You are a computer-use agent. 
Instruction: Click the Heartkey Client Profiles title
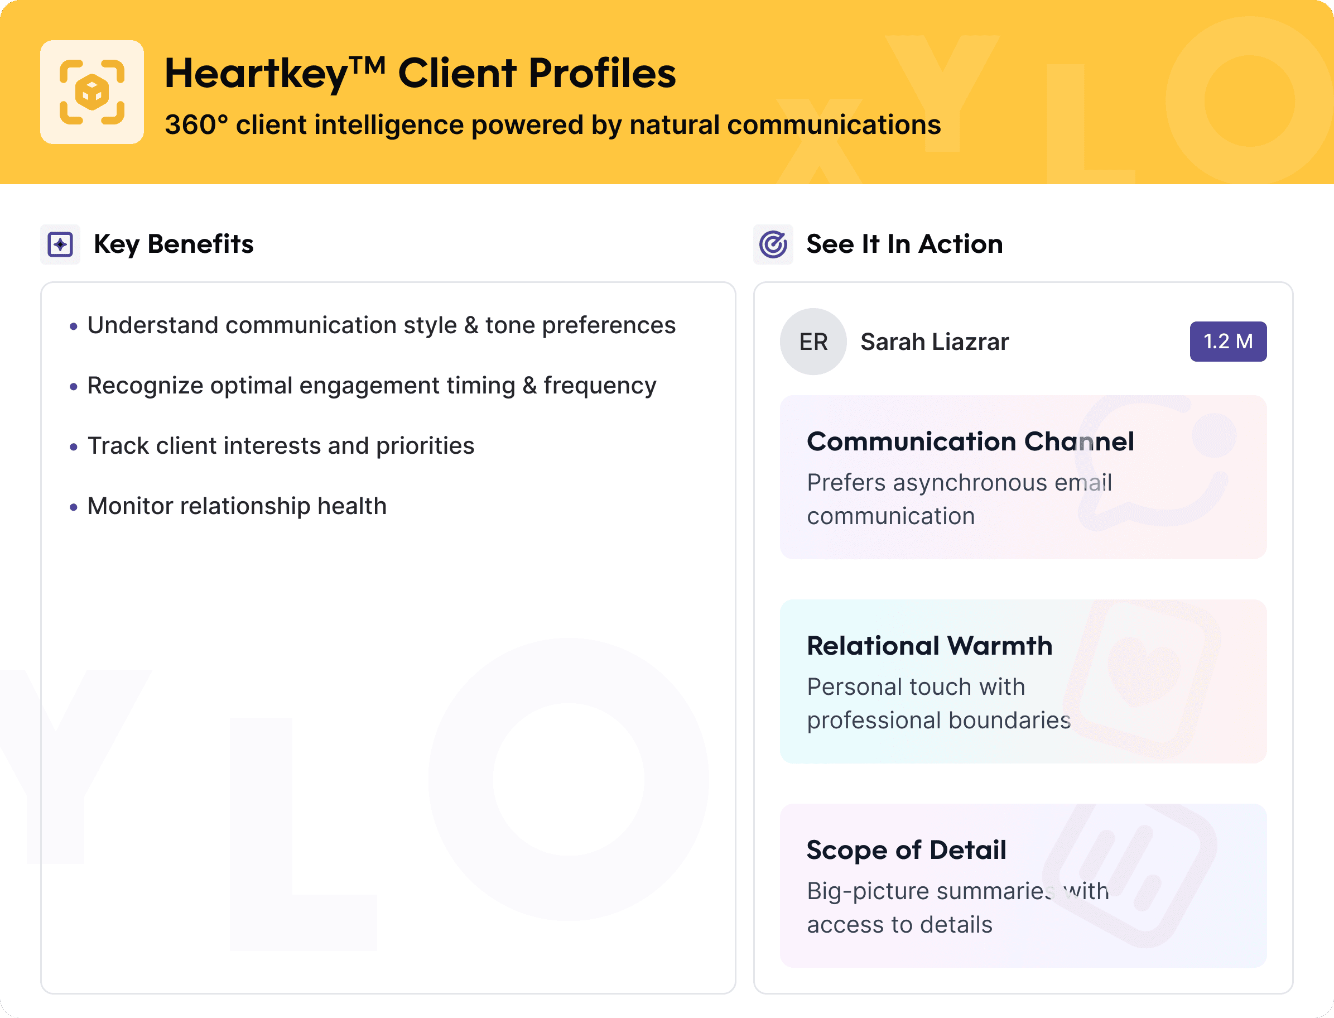pos(420,74)
